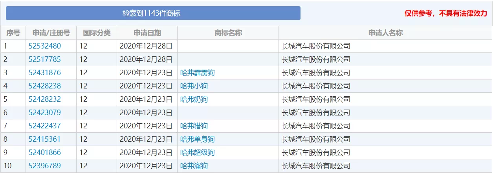Open application number 52415361

(45, 139)
